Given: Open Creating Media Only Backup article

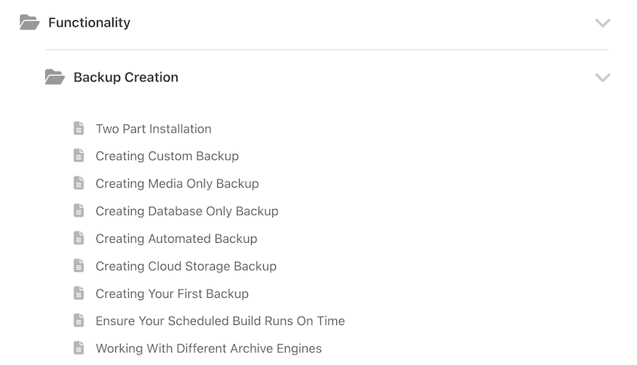Looking at the screenshot, I should click(177, 184).
